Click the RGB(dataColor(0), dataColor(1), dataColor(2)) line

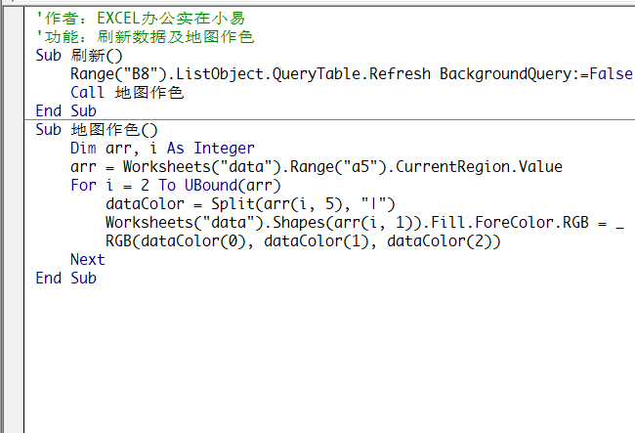(303, 241)
